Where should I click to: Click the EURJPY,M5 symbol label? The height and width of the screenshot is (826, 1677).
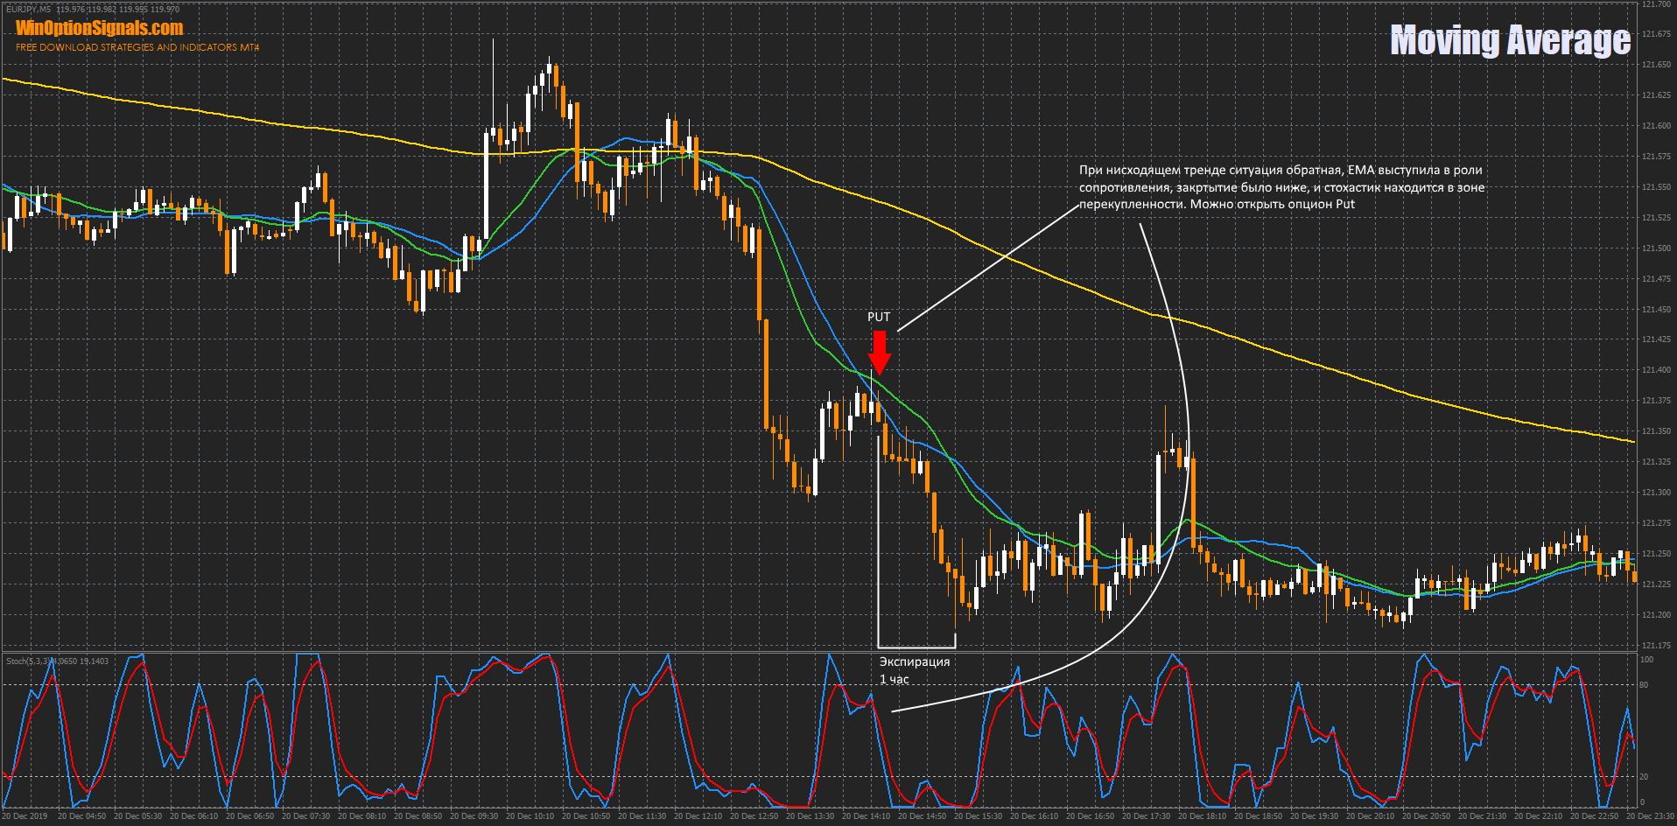point(28,10)
